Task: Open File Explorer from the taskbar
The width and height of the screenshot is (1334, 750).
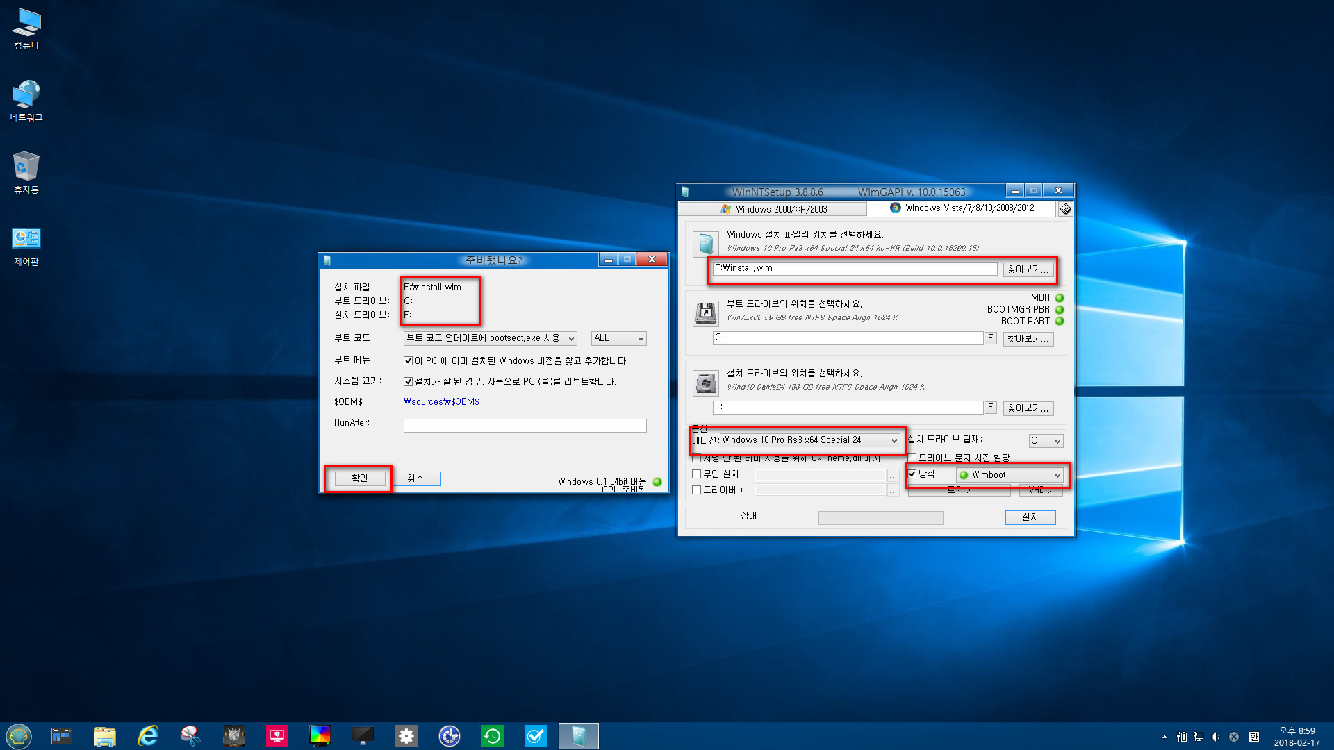Action: click(x=105, y=736)
